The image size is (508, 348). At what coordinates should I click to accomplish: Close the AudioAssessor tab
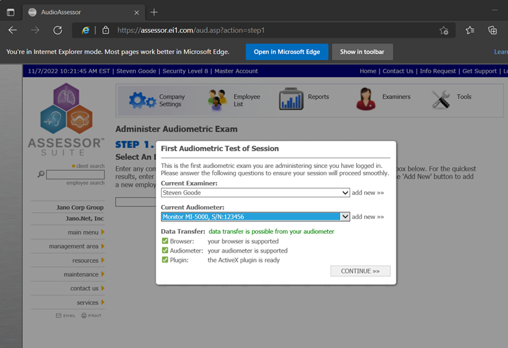pyautogui.click(x=136, y=13)
